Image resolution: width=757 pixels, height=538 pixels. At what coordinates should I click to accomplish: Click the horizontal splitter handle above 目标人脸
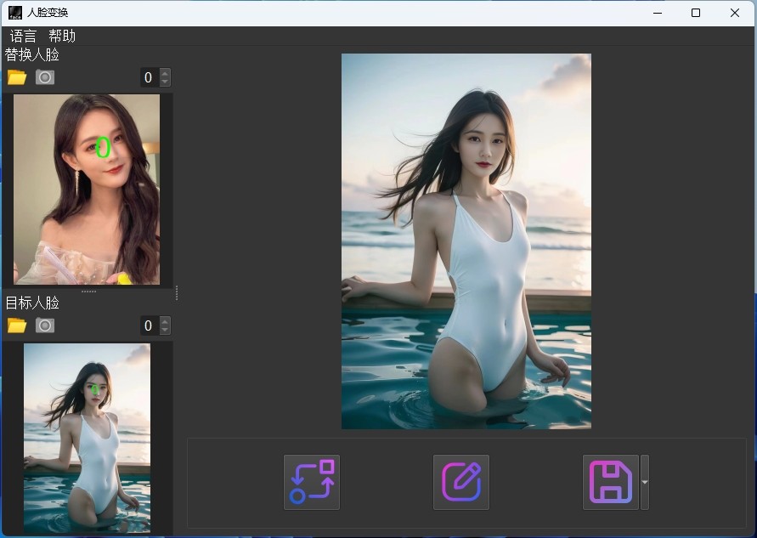[88, 292]
